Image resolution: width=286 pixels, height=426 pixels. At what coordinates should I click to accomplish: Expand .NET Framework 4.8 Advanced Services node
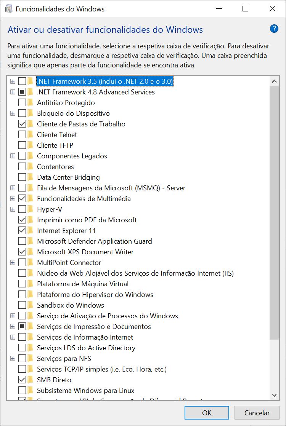tap(13, 92)
